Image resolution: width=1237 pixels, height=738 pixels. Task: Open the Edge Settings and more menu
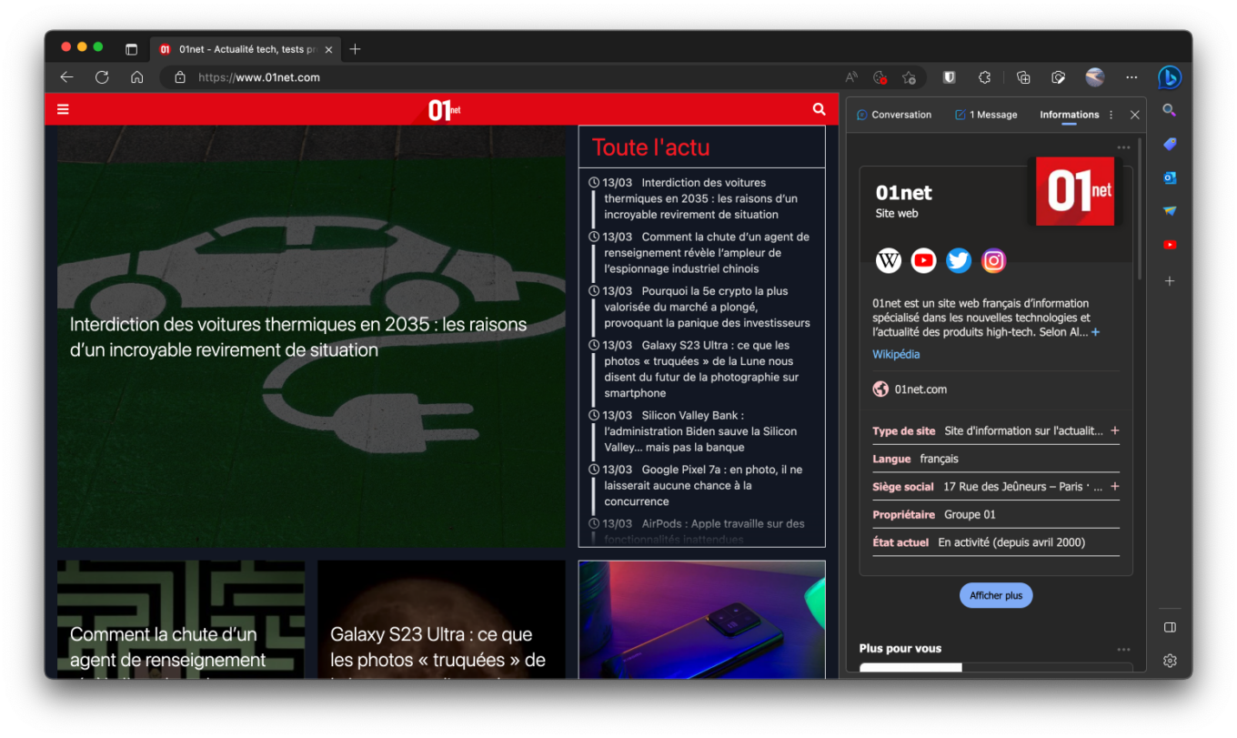pyautogui.click(x=1131, y=77)
